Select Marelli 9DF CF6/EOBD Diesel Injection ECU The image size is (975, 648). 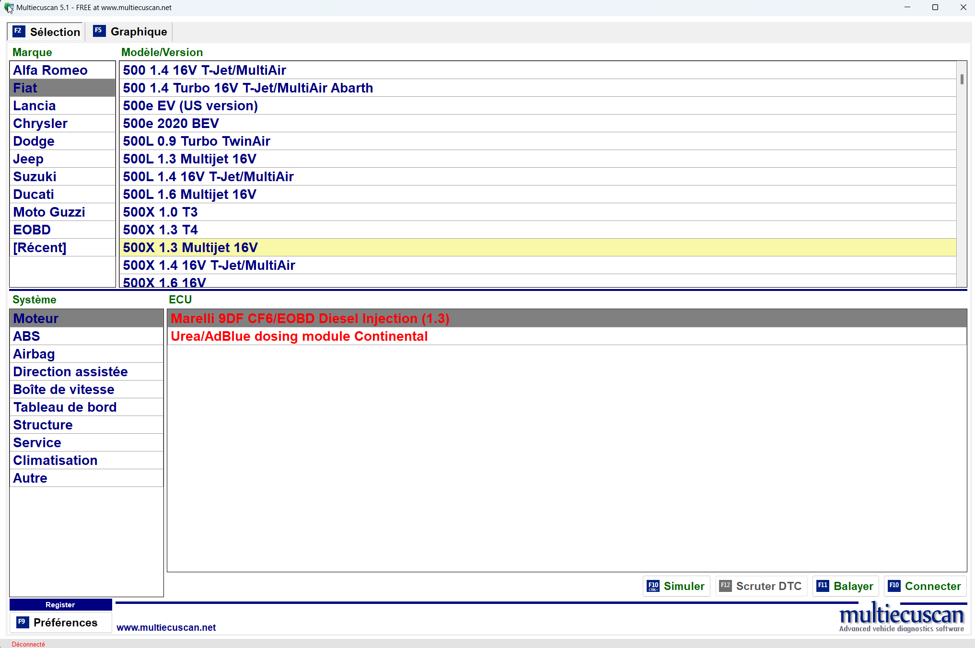click(310, 318)
